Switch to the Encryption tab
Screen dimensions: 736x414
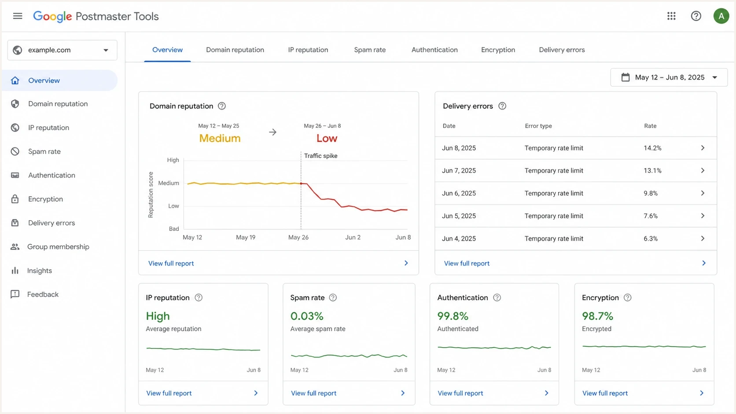(498, 50)
